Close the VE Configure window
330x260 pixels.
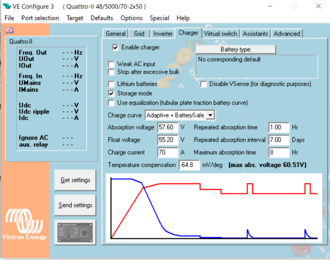pyautogui.click(x=318, y=6)
